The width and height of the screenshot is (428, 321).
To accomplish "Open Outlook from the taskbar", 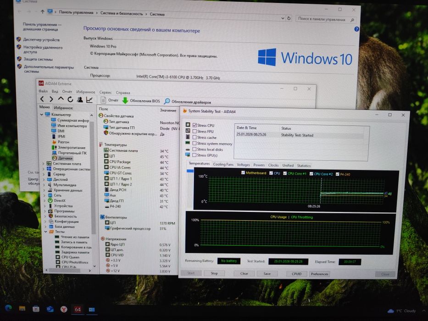I will click(x=50, y=309).
